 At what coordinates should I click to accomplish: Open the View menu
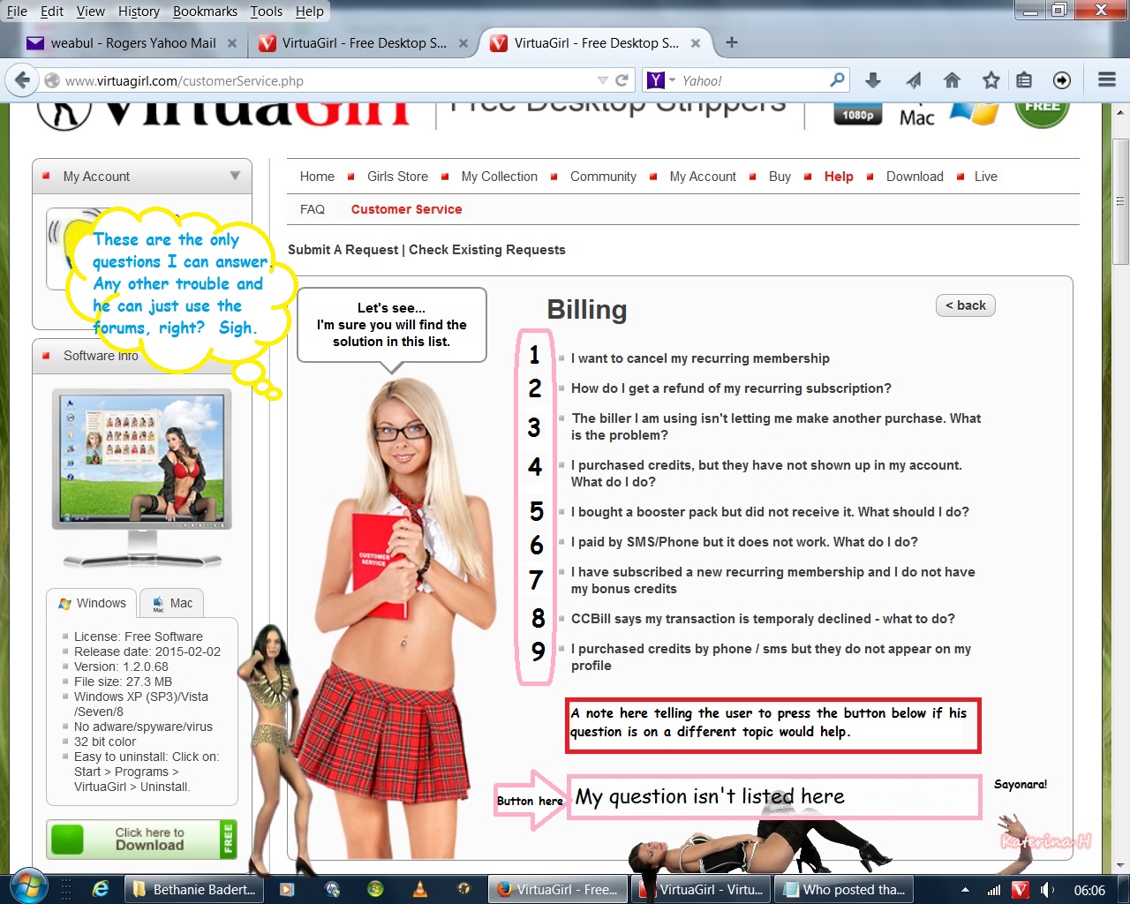coord(91,11)
